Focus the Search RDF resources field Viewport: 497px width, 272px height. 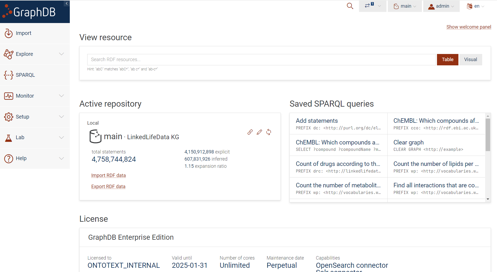point(261,60)
